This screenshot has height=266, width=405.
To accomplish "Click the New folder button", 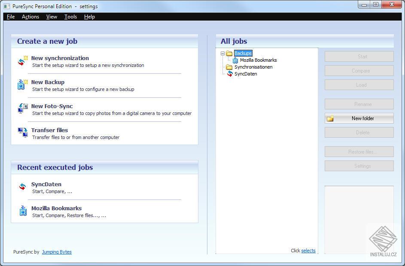I will click(359, 118).
